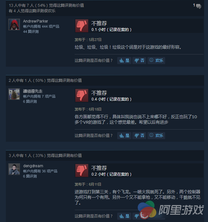This screenshot has width=208, height=222.
Task: Click AndrewParker's red hood avatar
Action: [14, 25]
